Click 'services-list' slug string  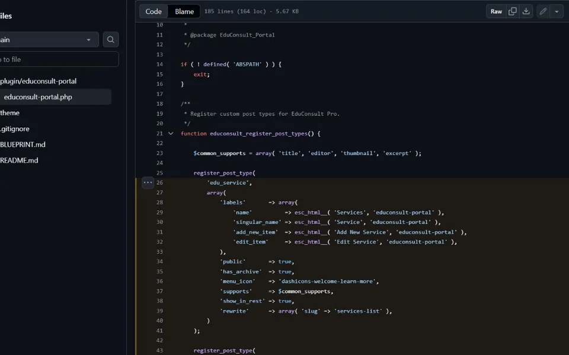tap(358, 311)
